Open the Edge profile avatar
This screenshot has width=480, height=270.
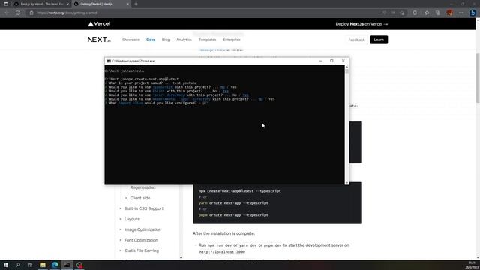pos(449,13)
